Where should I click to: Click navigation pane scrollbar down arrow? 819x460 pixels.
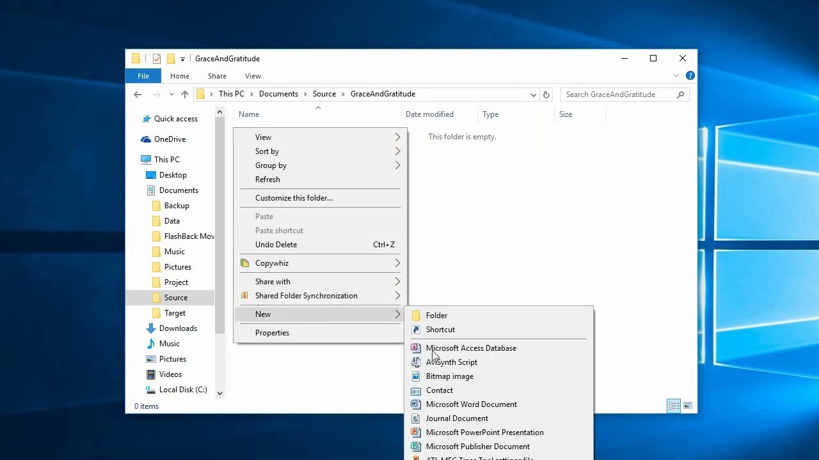pyautogui.click(x=219, y=394)
